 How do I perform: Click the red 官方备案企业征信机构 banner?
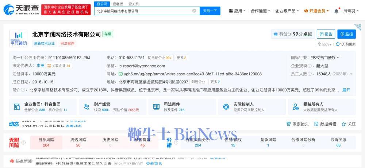point(66,9)
